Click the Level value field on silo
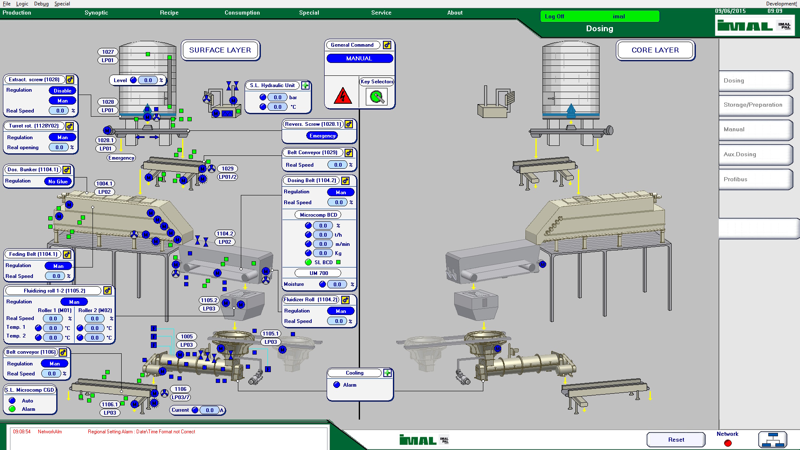This screenshot has height=450, width=800. point(148,80)
